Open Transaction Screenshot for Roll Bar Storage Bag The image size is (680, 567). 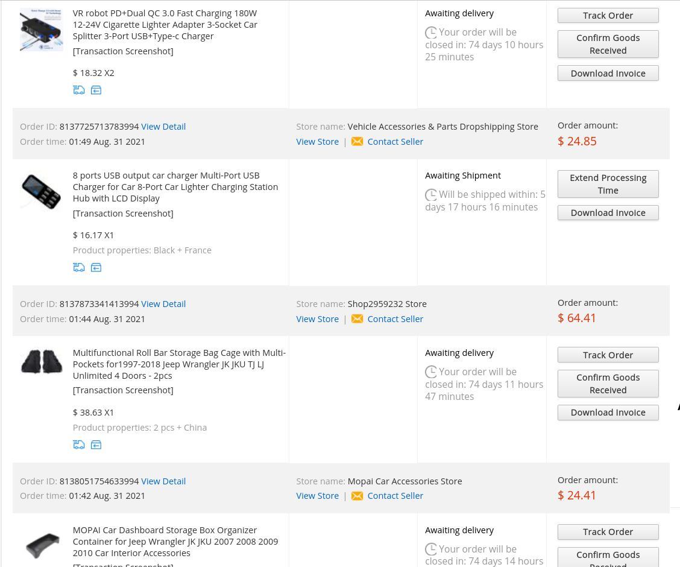coord(123,390)
